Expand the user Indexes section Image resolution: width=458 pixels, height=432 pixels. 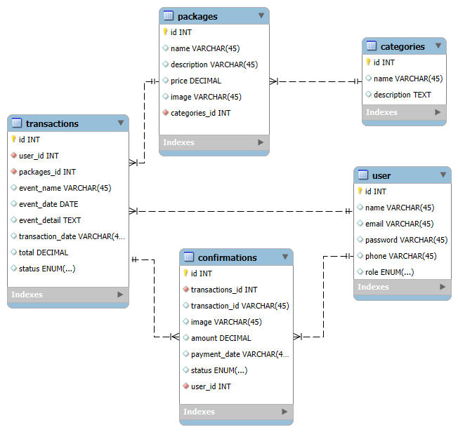click(443, 287)
